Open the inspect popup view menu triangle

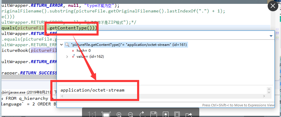pos(271,36)
